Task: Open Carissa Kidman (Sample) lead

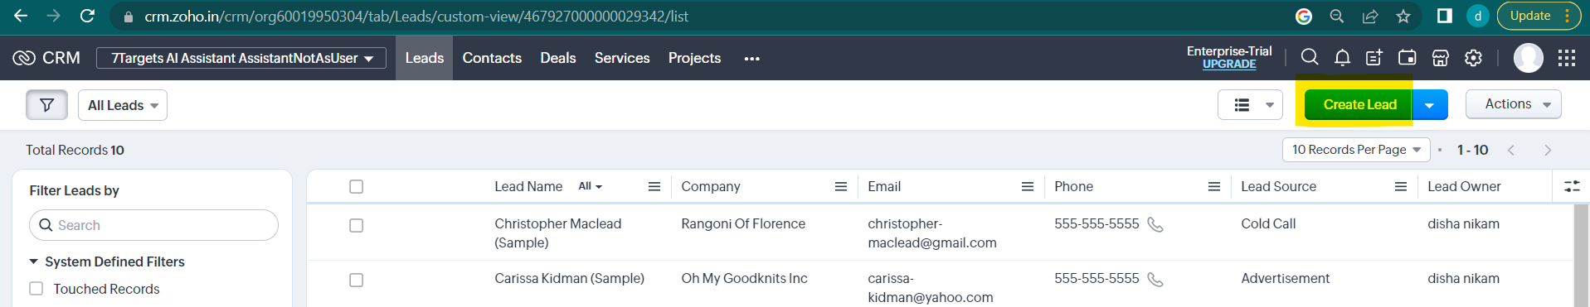Action: [x=570, y=279]
